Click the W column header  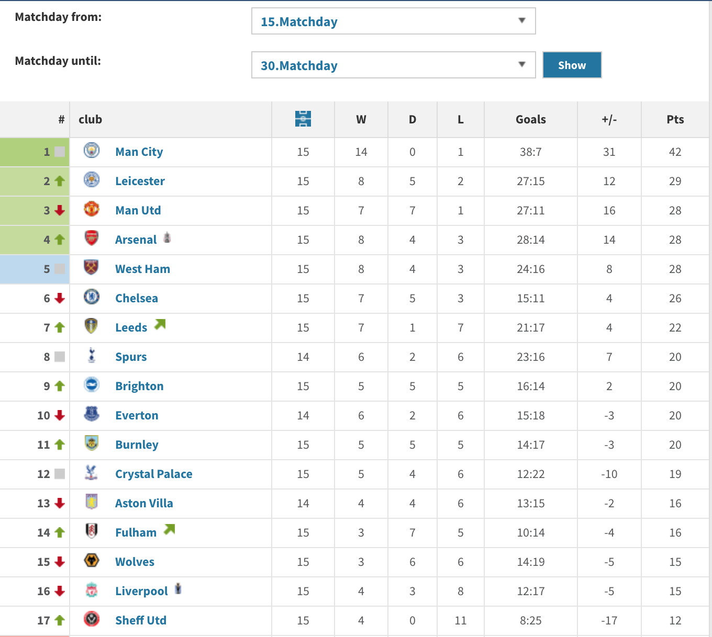(x=361, y=119)
